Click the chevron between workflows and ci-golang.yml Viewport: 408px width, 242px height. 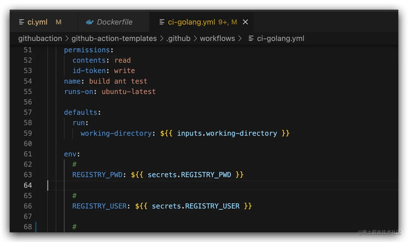point(240,38)
